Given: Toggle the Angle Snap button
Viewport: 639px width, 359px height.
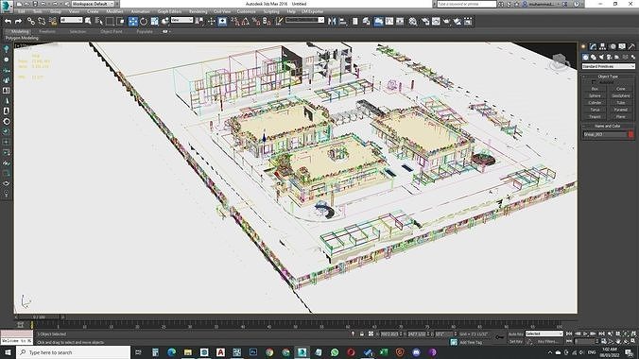Looking at the screenshot, I should (x=246, y=21).
